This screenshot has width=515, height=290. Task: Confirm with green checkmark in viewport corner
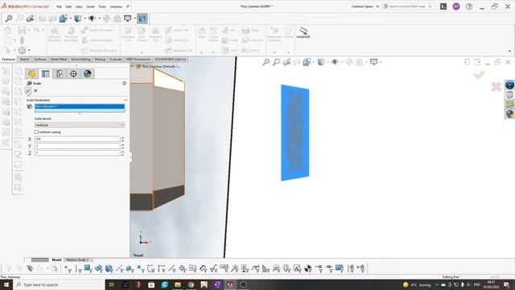(x=479, y=75)
